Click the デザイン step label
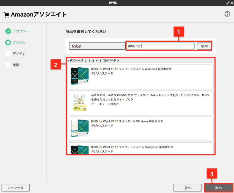This screenshot has width=234, height=193. pyautogui.click(x=19, y=53)
